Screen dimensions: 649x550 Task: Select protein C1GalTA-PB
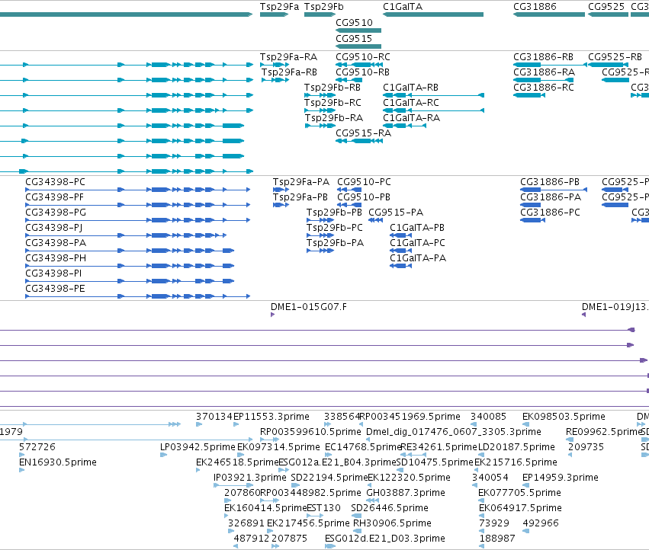pos(400,235)
